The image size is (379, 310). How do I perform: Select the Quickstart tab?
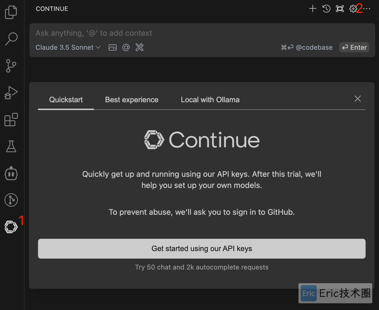click(x=66, y=100)
